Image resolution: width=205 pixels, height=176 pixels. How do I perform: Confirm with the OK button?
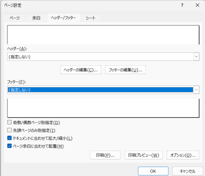click(x=153, y=171)
